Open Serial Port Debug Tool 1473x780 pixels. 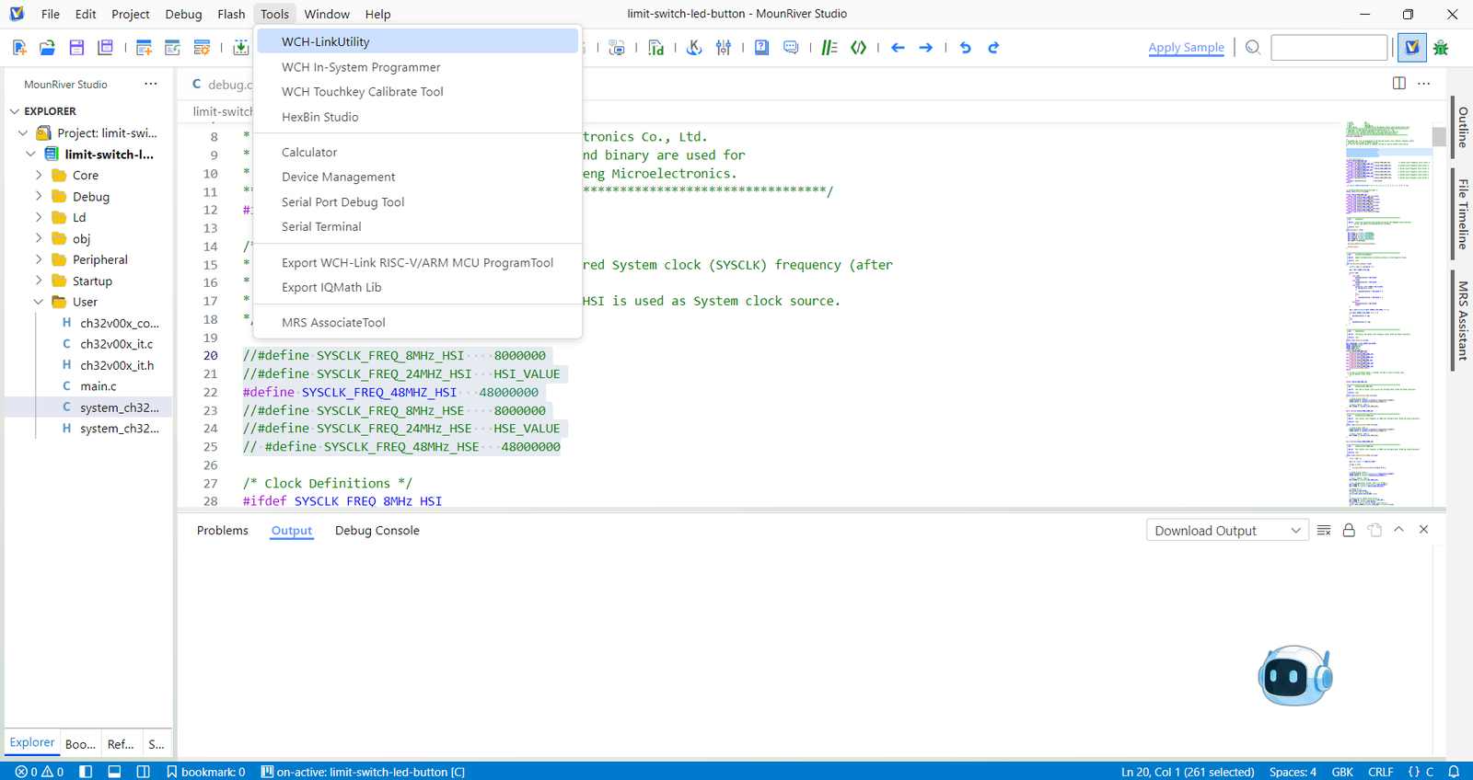click(x=418, y=202)
